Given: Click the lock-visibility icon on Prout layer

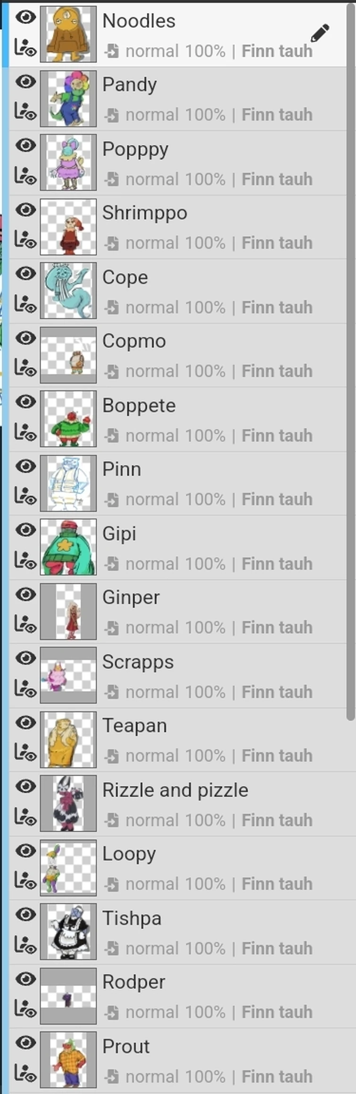Looking at the screenshot, I should click(x=25, y=1074).
